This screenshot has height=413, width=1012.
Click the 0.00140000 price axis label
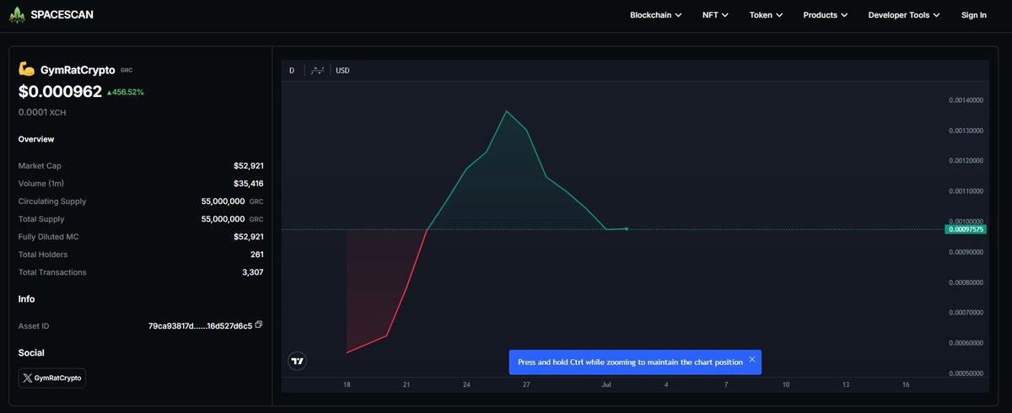click(x=966, y=100)
